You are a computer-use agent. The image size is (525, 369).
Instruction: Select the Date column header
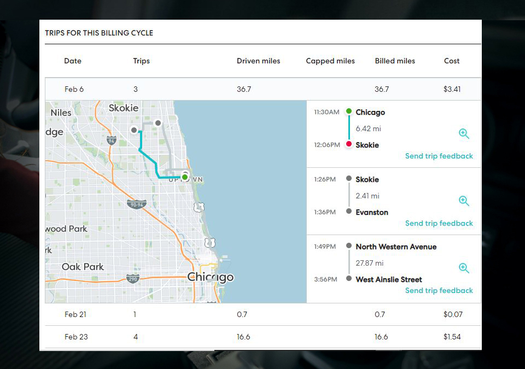tap(73, 61)
